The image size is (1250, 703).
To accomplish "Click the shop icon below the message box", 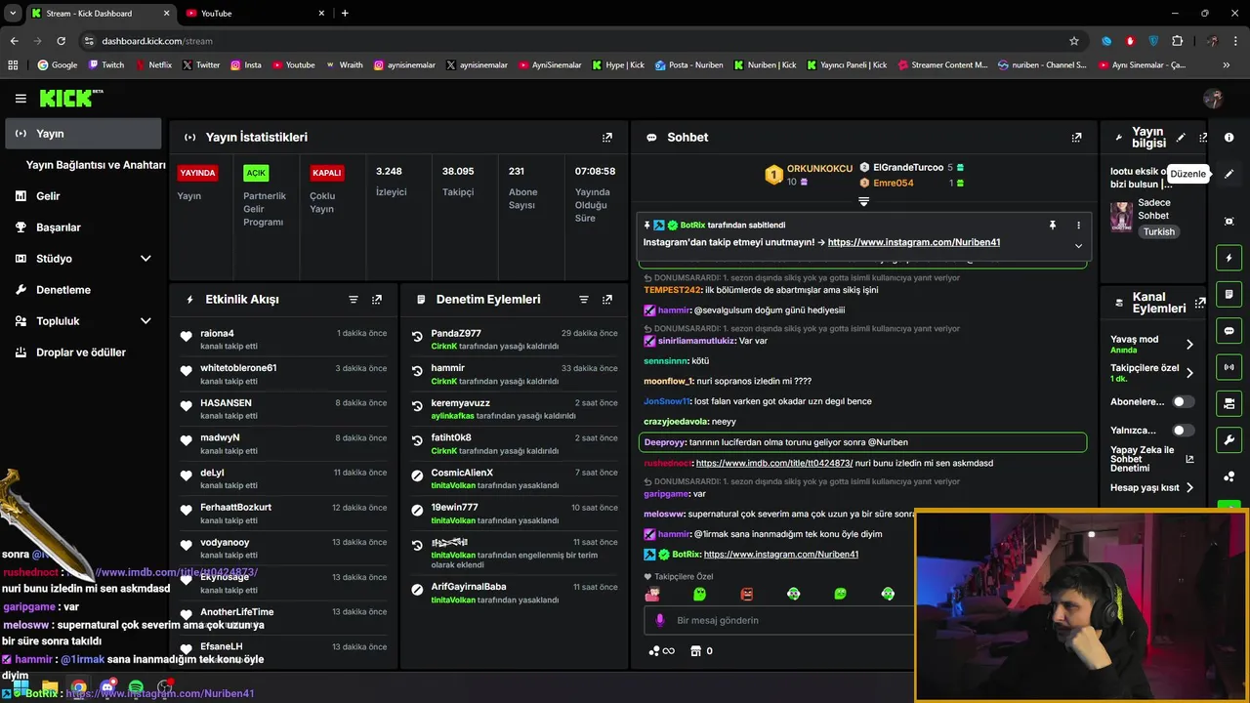I will [x=695, y=651].
